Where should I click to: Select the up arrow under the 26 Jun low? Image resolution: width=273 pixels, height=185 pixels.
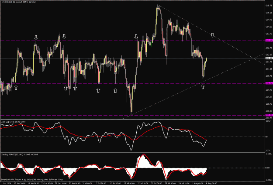(x=66, y=88)
